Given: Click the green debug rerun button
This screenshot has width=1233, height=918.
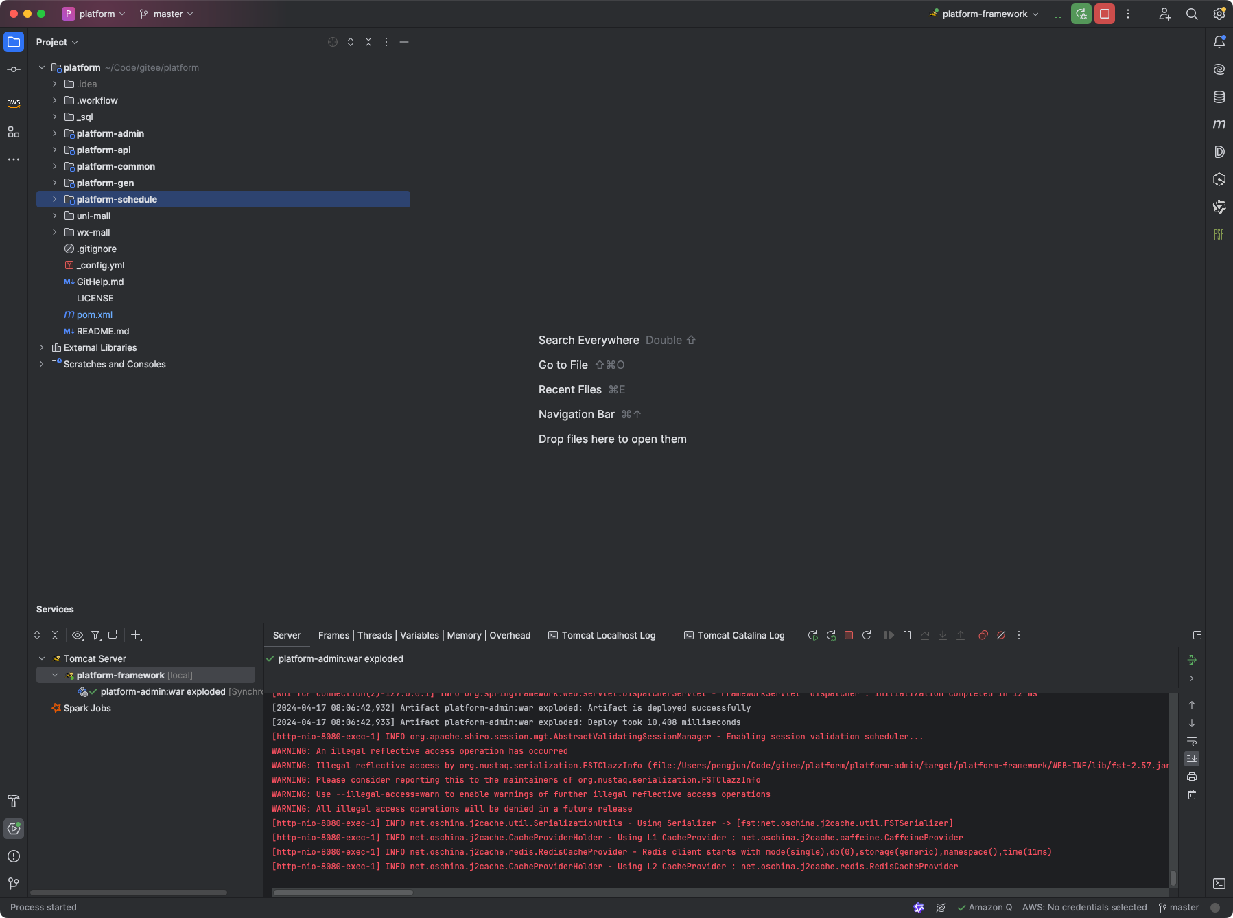Looking at the screenshot, I should [1081, 14].
